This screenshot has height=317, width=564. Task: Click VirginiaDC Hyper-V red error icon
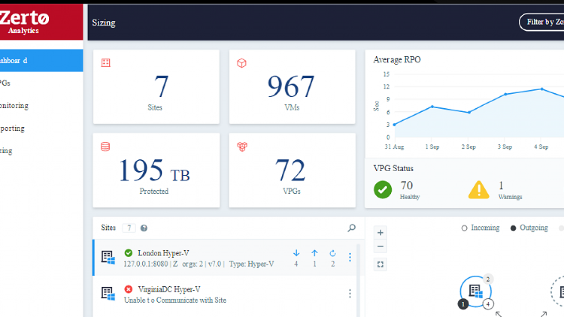[x=128, y=289]
